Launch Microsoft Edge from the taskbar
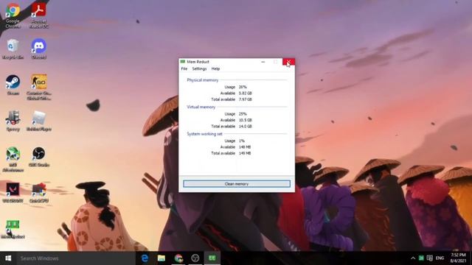 pyautogui.click(x=145, y=258)
